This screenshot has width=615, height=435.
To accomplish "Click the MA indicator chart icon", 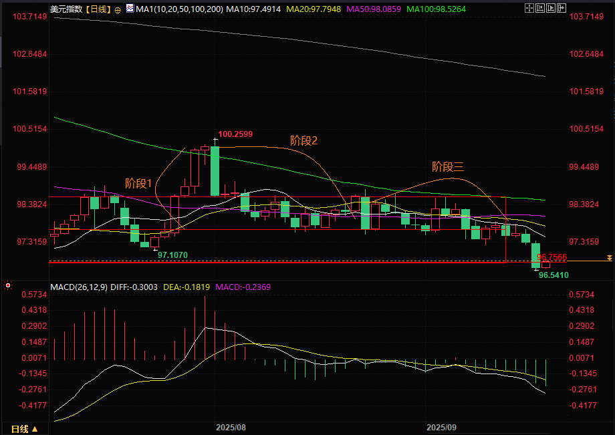I will pos(130,8).
